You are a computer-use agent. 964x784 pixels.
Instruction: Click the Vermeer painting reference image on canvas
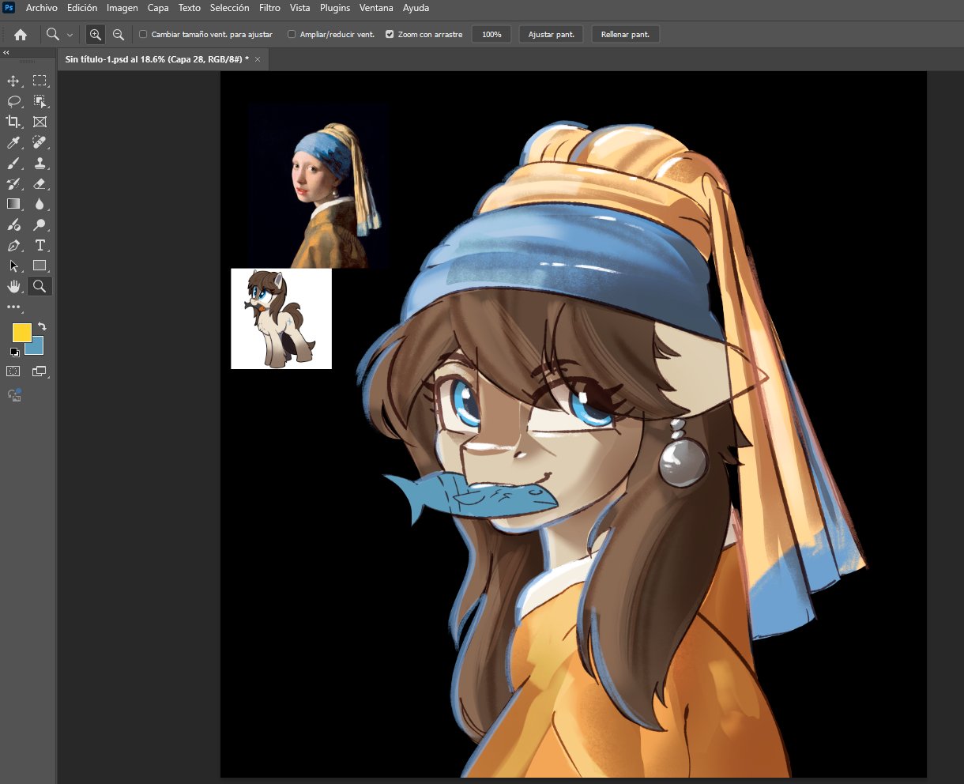tap(318, 186)
